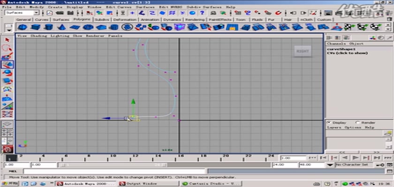Go to end of playback range
Image resolution: width=394 pixels, height=187 pixels.
[388, 158]
